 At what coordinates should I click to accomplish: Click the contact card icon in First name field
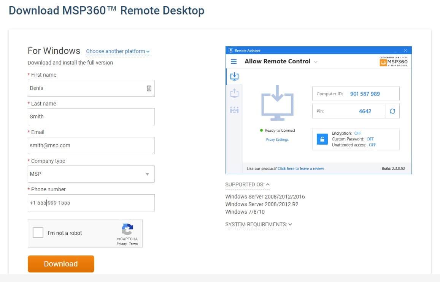(x=149, y=88)
